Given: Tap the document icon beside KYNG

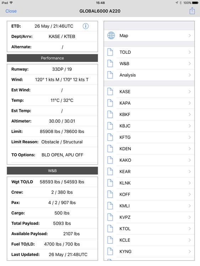Looking at the screenshot, I should pos(110,251).
